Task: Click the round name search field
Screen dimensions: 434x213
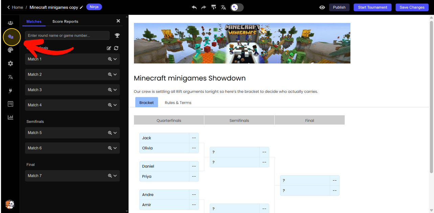Action: click(67, 35)
